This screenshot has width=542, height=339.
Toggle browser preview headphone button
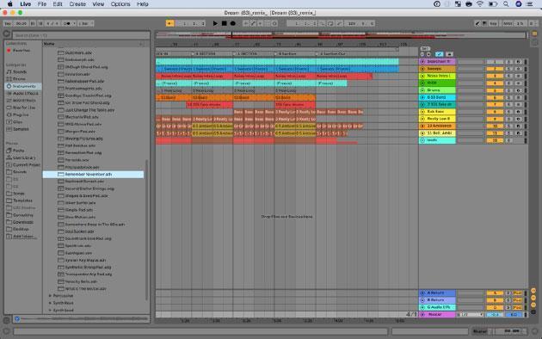17,318
